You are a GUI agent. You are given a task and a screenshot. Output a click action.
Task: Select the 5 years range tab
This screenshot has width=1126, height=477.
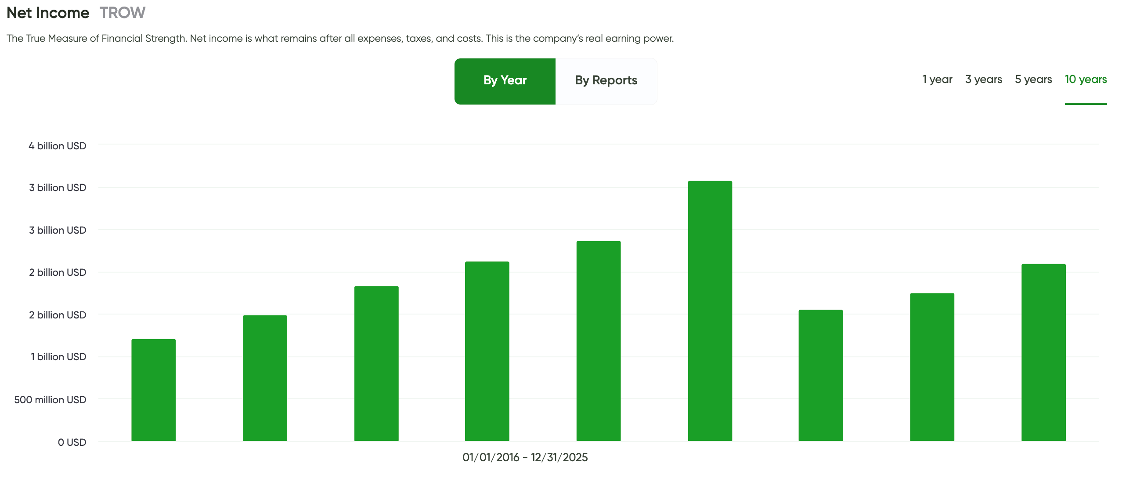tap(1033, 79)
